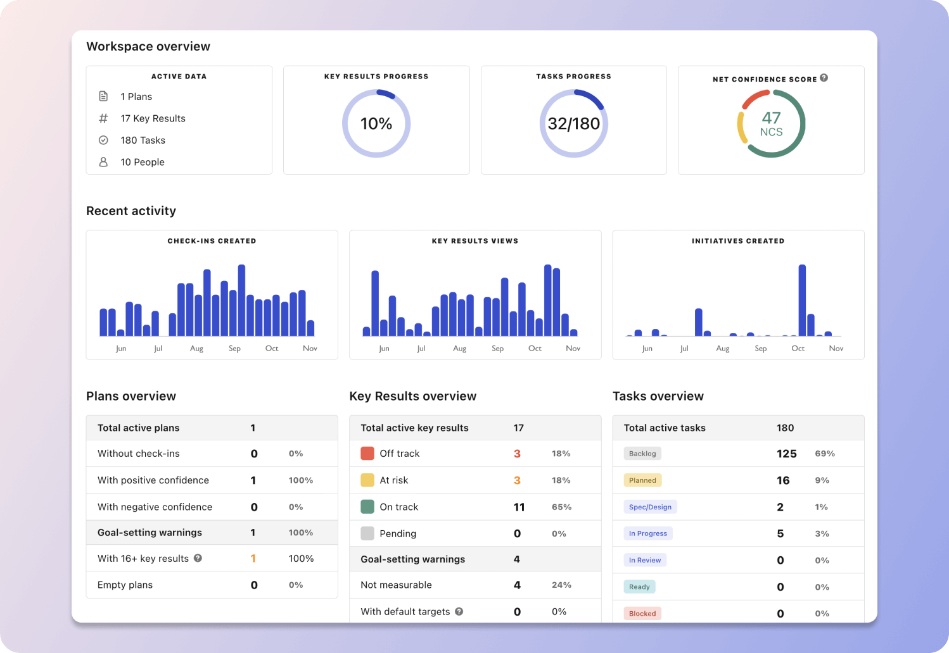Open the Net Confidence Score help icon
949x653 pixels.
[824, 77]
